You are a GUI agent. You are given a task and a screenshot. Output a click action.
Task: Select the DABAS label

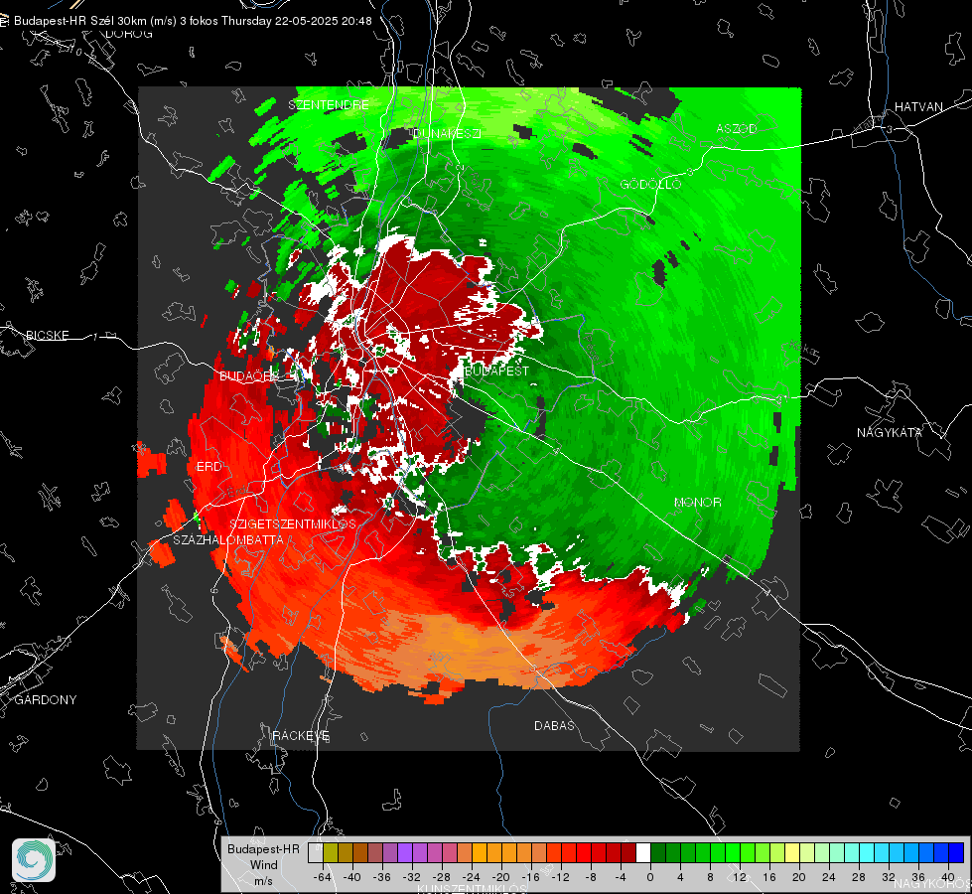coord(554,725)
